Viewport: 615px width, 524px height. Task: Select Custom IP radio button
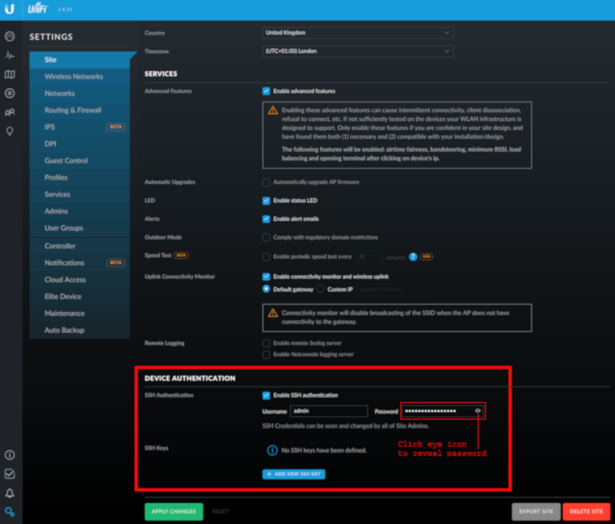320,289
